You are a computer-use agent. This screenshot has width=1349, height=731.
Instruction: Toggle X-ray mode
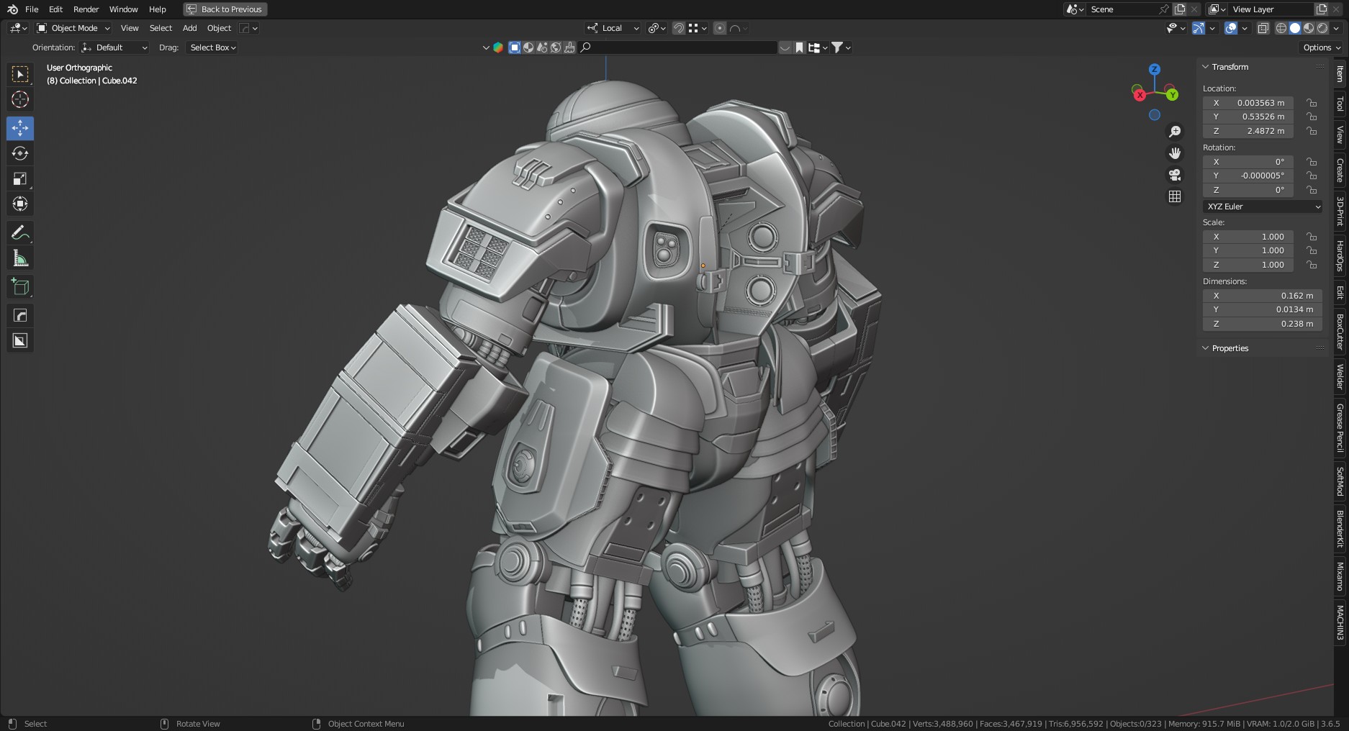click(x=1263, y=28)
